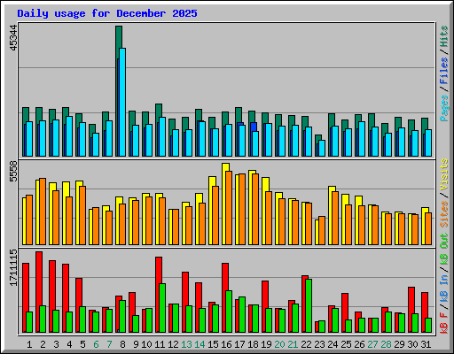Select the yellow visits bar for day 24
Viewport: 454px width, 354px height.
[x=331, y=215]
